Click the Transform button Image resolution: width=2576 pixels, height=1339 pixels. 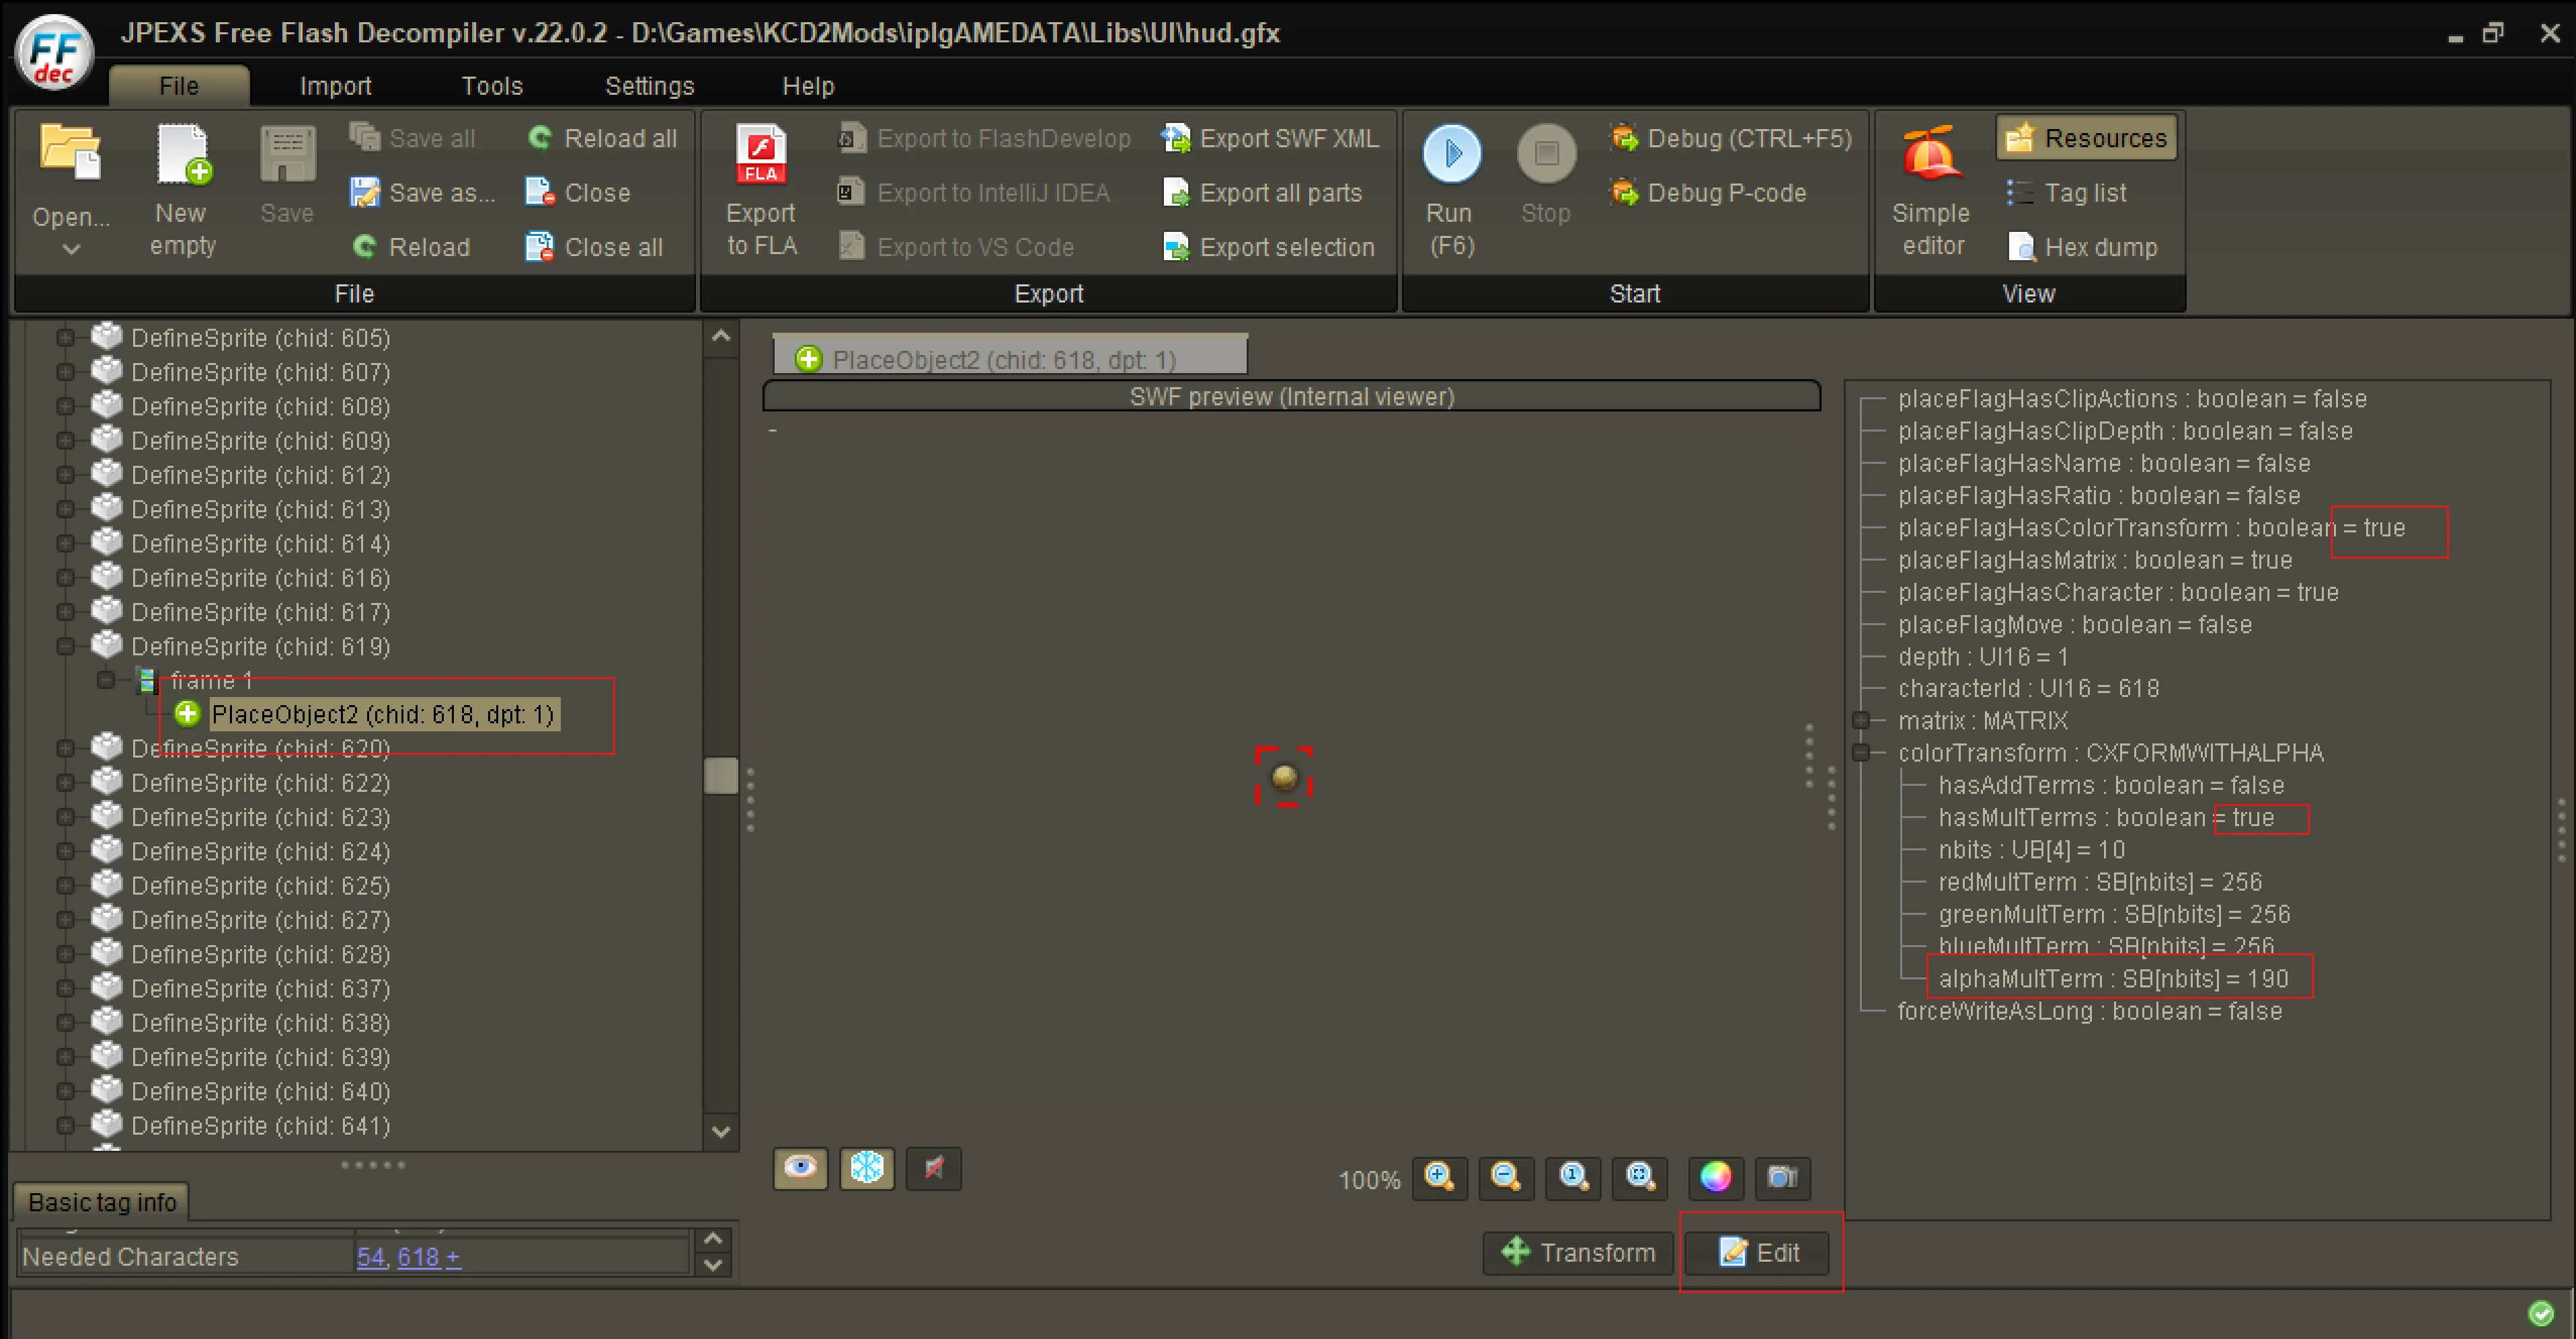click(x=1578, y=1252)
